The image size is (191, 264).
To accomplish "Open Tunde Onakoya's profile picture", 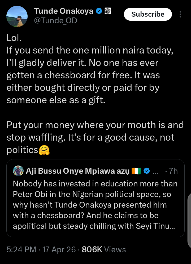I will 17,16.
